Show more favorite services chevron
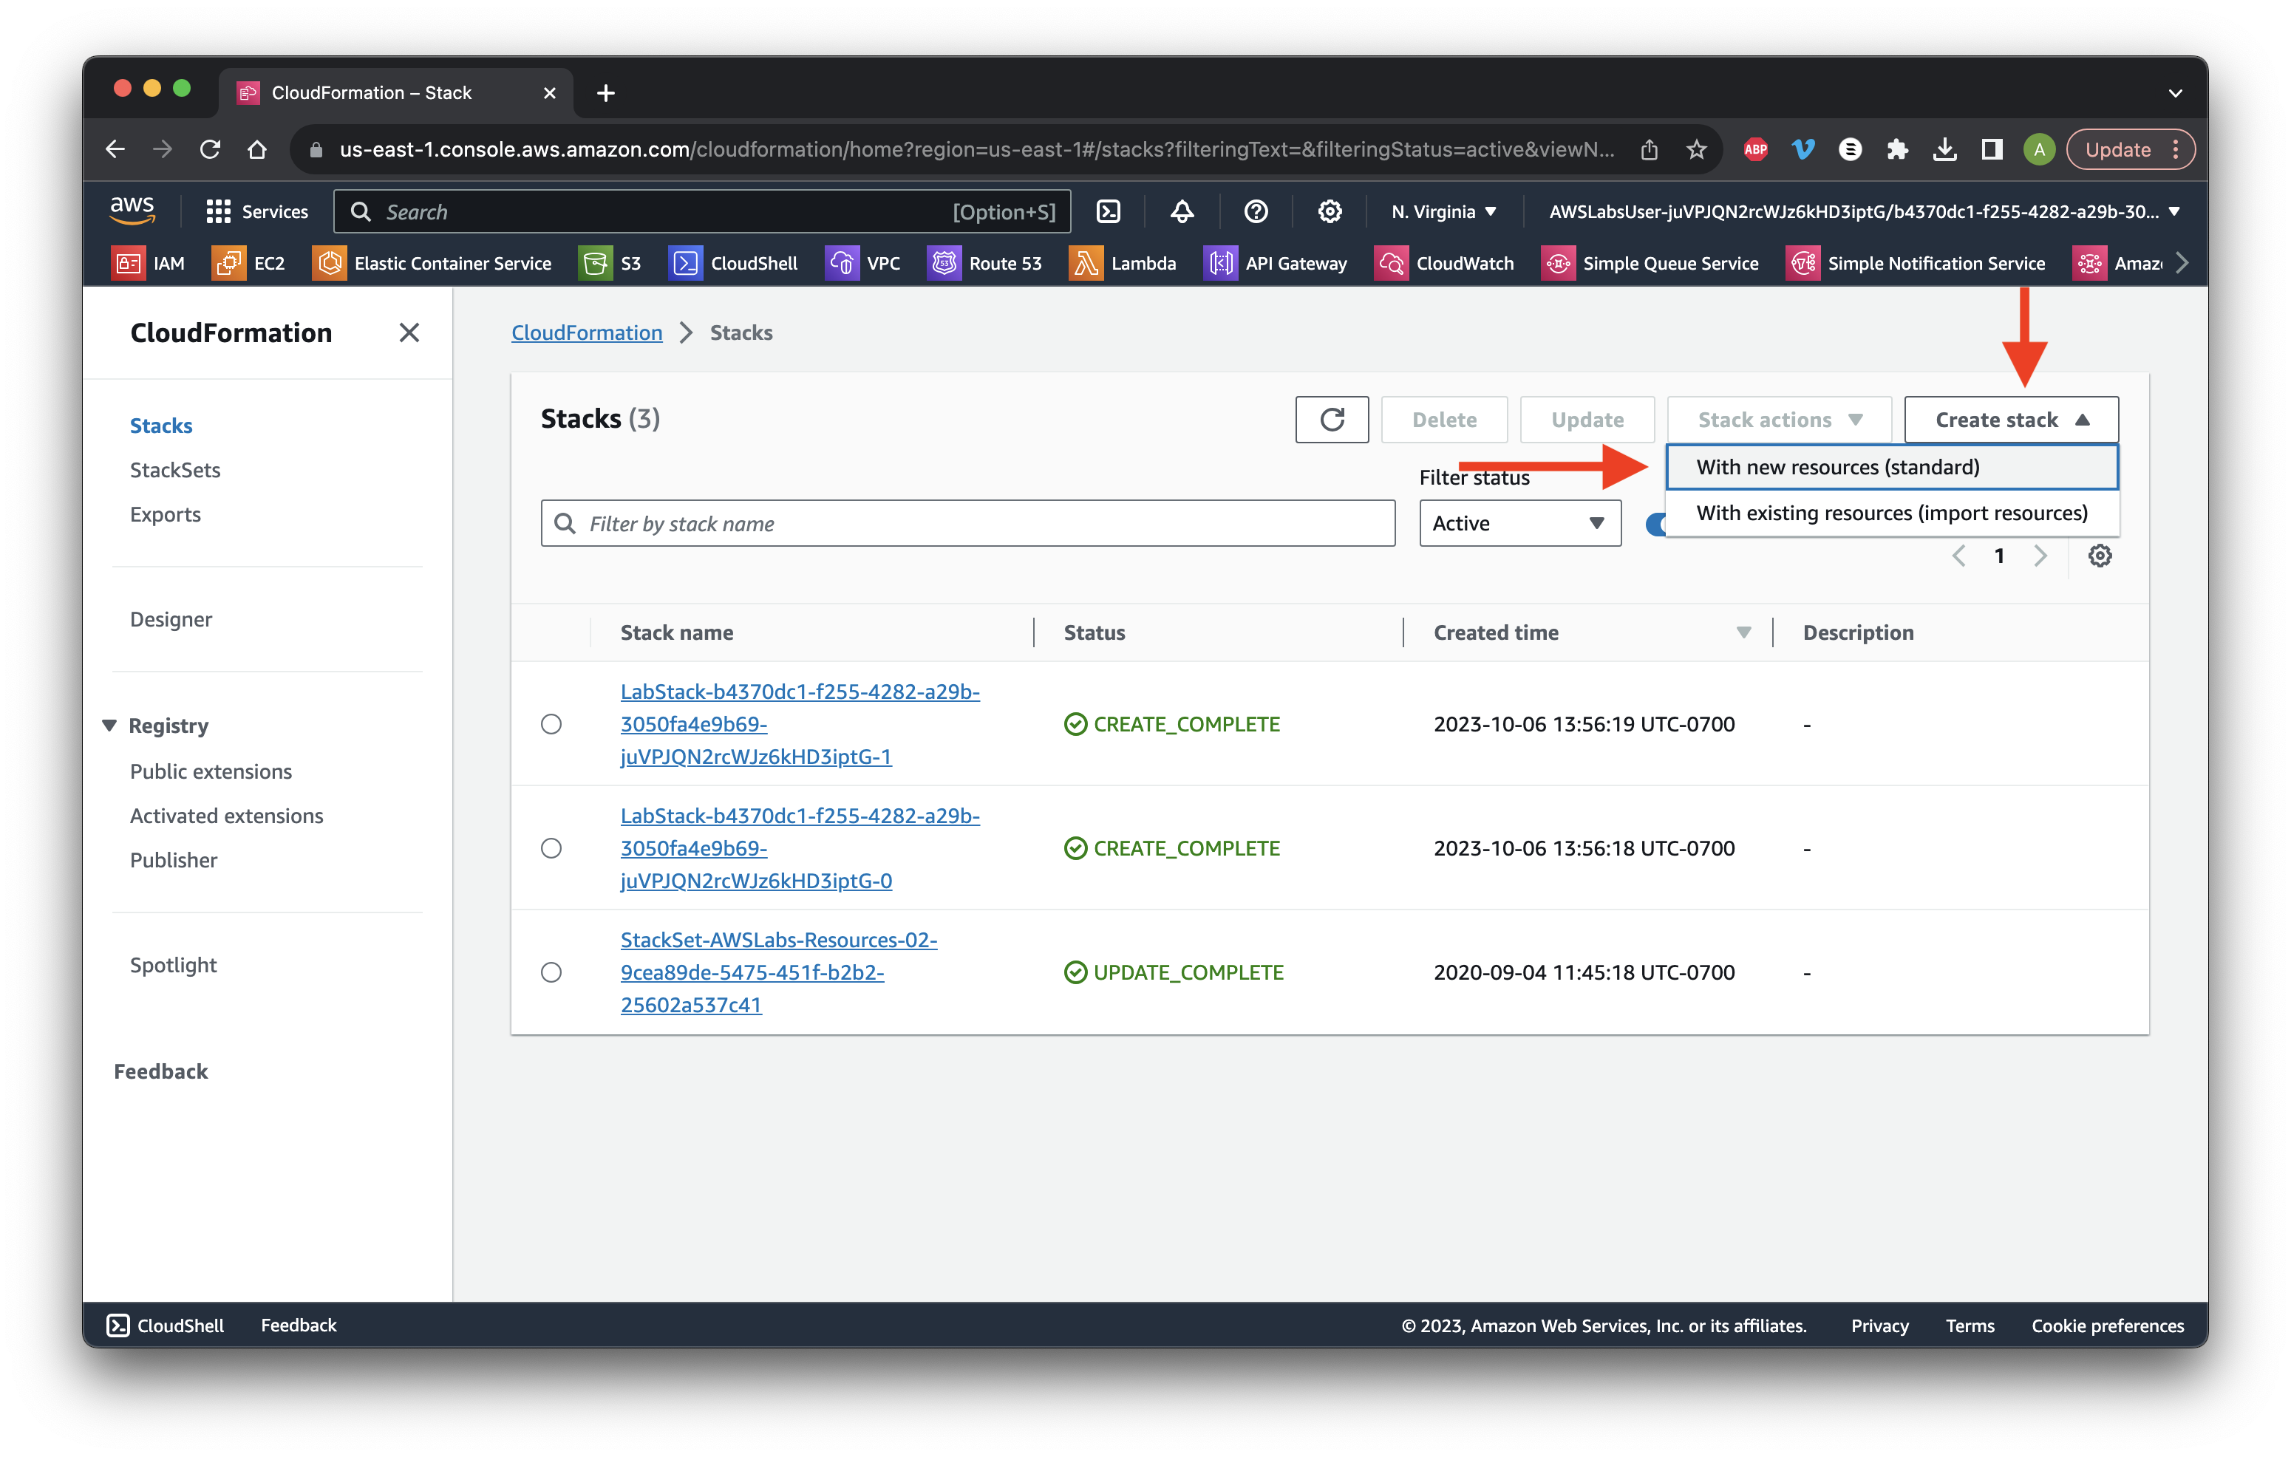The image size is (2291, 1457). click(2182, 264)
